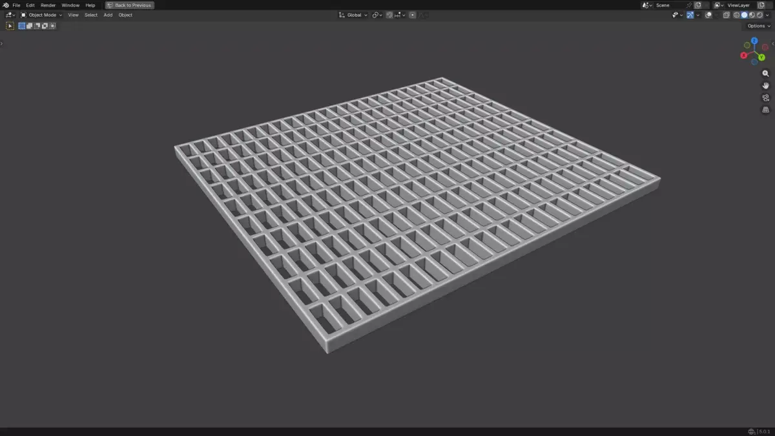Toggle viewport overlays
This screenshot has height=436, width=775.
[708, 15]
